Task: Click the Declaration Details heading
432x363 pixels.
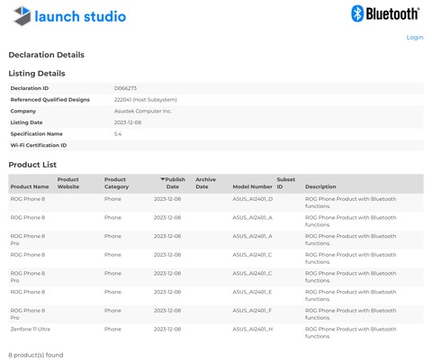Action: pos(47,55)
